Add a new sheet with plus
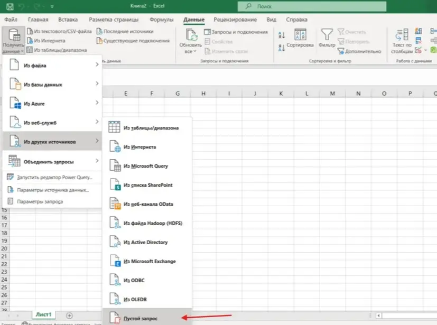The width and height of the screenshot is (437, 325). pos(69,315)
